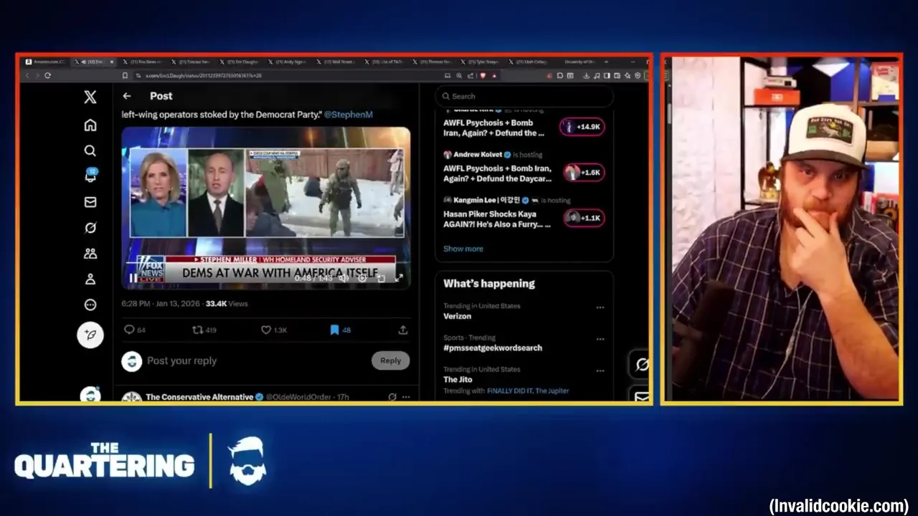Like the post with 1.3K likes

point(273,330)
